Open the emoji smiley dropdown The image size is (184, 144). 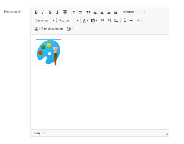[70, 29]
